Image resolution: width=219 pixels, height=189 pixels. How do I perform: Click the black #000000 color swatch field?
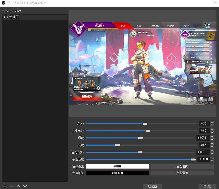pyautogui.click(x=118, y=173)
